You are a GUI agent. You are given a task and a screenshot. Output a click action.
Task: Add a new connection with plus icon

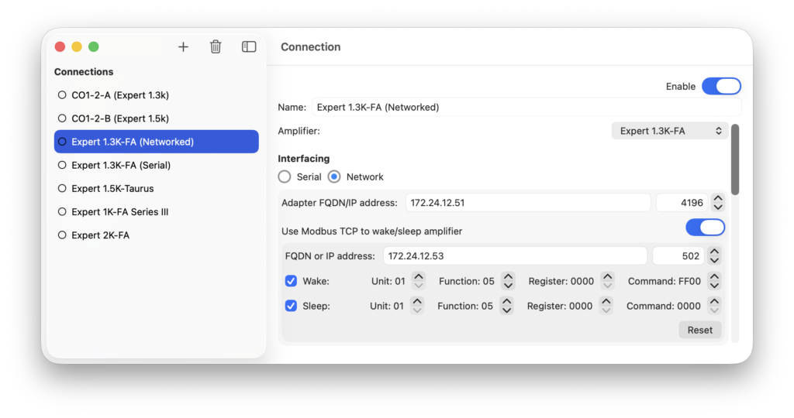(x=183, y=47)
